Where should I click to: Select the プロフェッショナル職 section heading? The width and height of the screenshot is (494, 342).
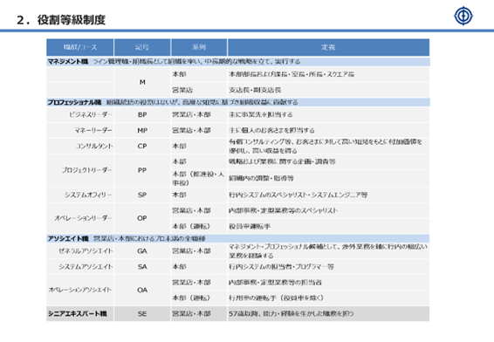[74, 102]
